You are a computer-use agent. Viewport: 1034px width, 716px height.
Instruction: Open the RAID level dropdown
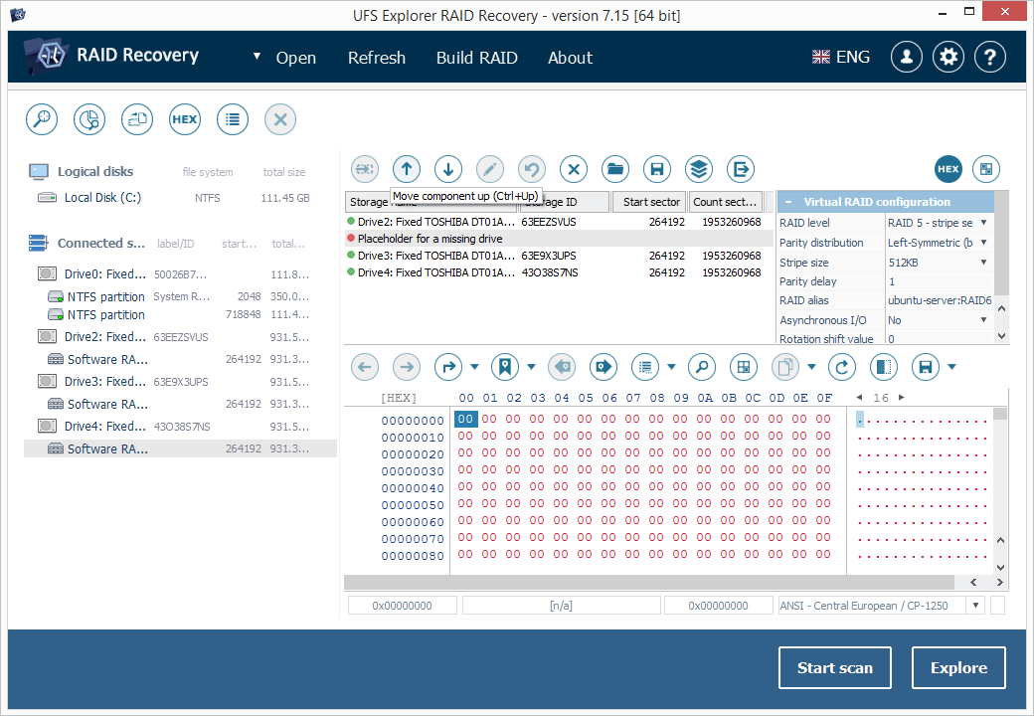click(984, 223)
